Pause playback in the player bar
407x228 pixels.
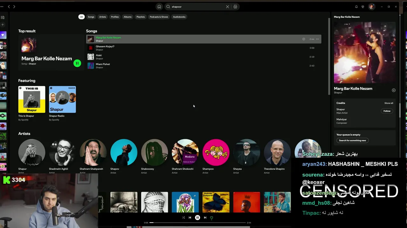[197, 218]
